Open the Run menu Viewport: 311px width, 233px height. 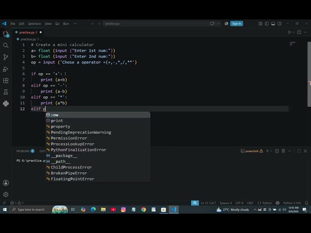tap(66, 24)
